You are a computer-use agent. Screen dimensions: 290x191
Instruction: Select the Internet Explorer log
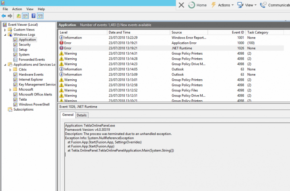coord(31,79)
